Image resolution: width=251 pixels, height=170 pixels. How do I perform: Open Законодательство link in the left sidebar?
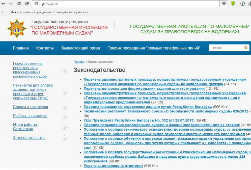click(x=29, y=138)
